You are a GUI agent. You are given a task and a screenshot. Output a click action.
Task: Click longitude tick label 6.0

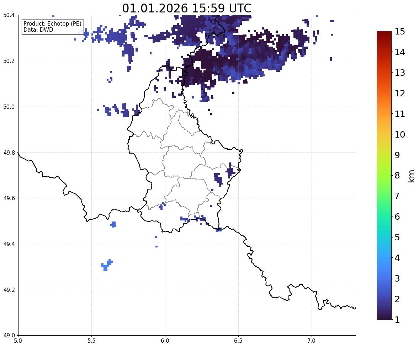(165, 341)
